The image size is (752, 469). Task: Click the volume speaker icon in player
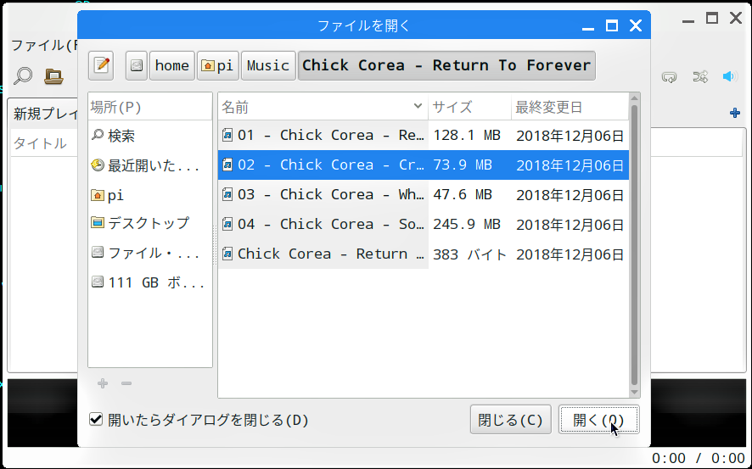729,76
